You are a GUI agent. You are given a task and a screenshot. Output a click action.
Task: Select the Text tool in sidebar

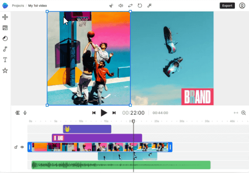point(5,60)
